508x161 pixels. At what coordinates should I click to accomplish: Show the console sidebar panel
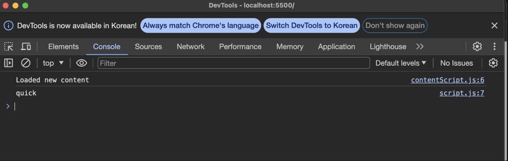pos(9,63)
